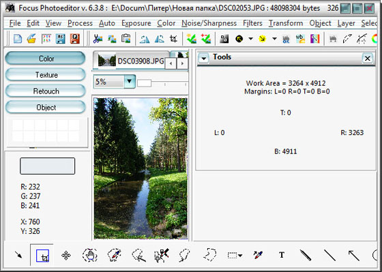Open the View menu
The width and height of the screenshot is (382, 272).
[53, 23]
